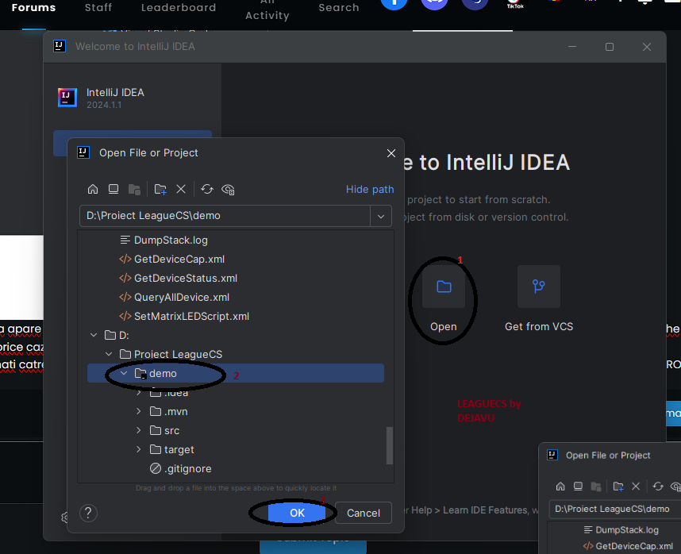The image size is (681, 554).
Task: Open the Staff tab on the website
Action: click(98, 7)
